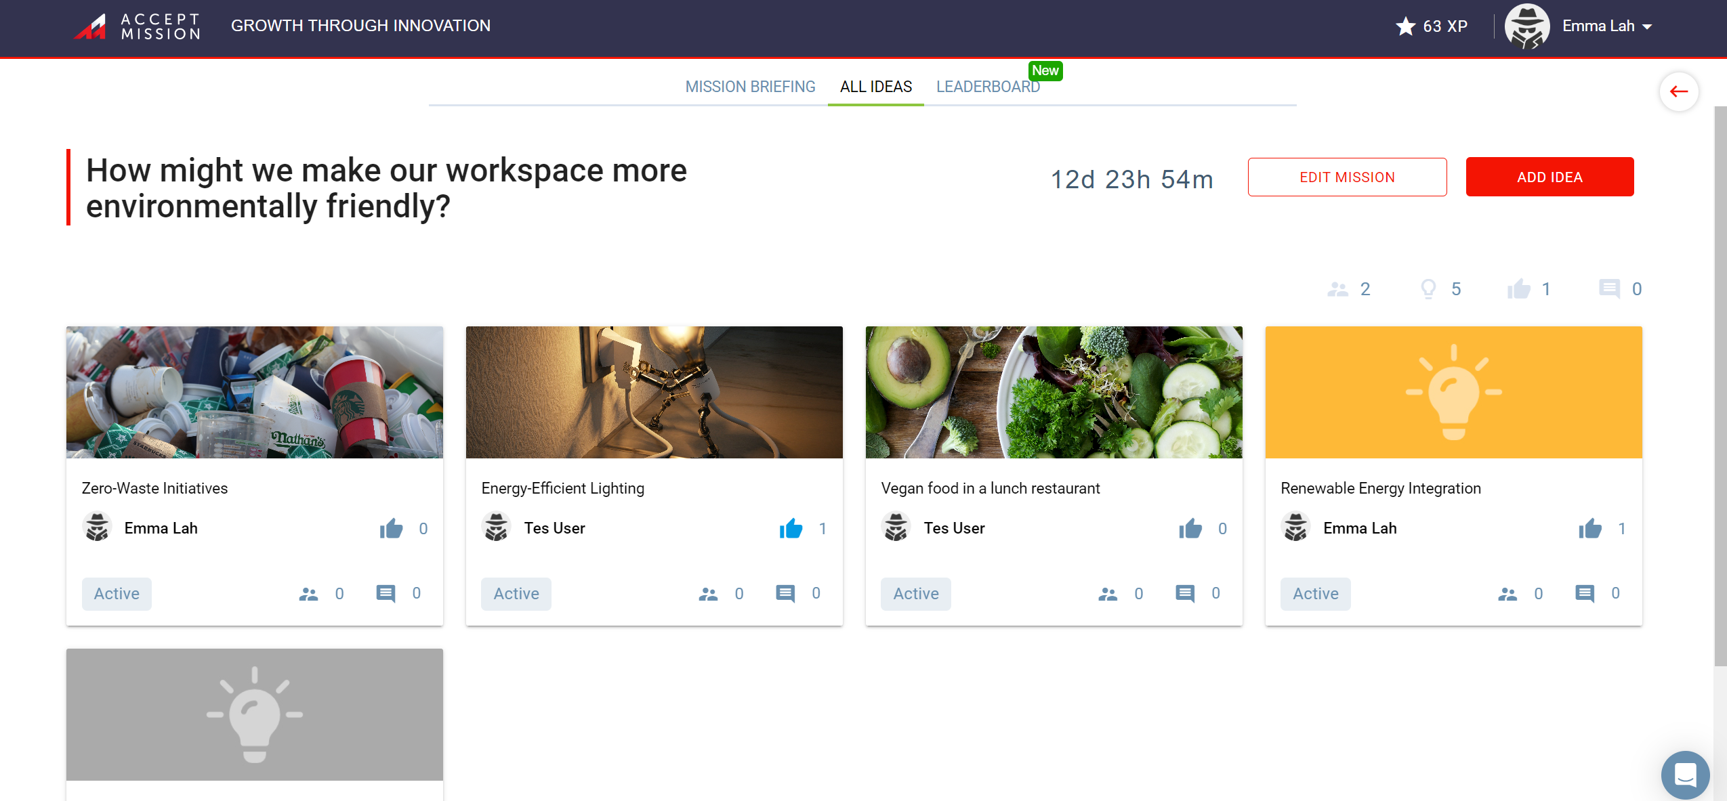Click the Accept Mission logo
The width and height of the screenshot is (1727, 801).
[x=137, y=26]
